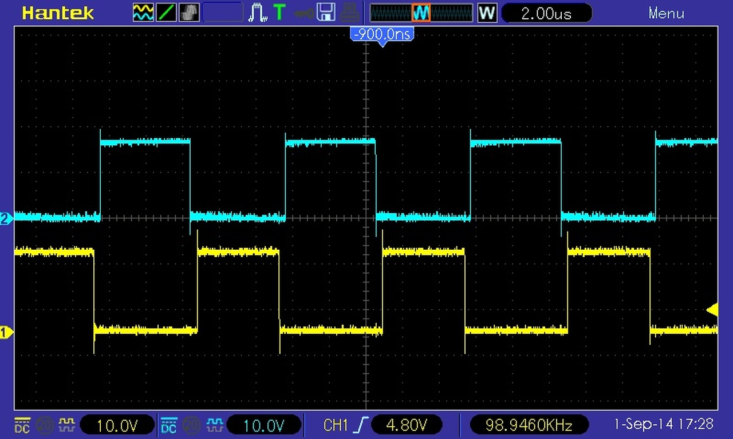Click the 98.9460KHz frequency counter readout
Image resolution: width=733 pixels, height=439 pixels.
coord(529,425)
